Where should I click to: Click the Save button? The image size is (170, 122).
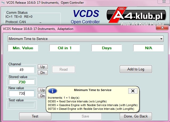(85, 116)
